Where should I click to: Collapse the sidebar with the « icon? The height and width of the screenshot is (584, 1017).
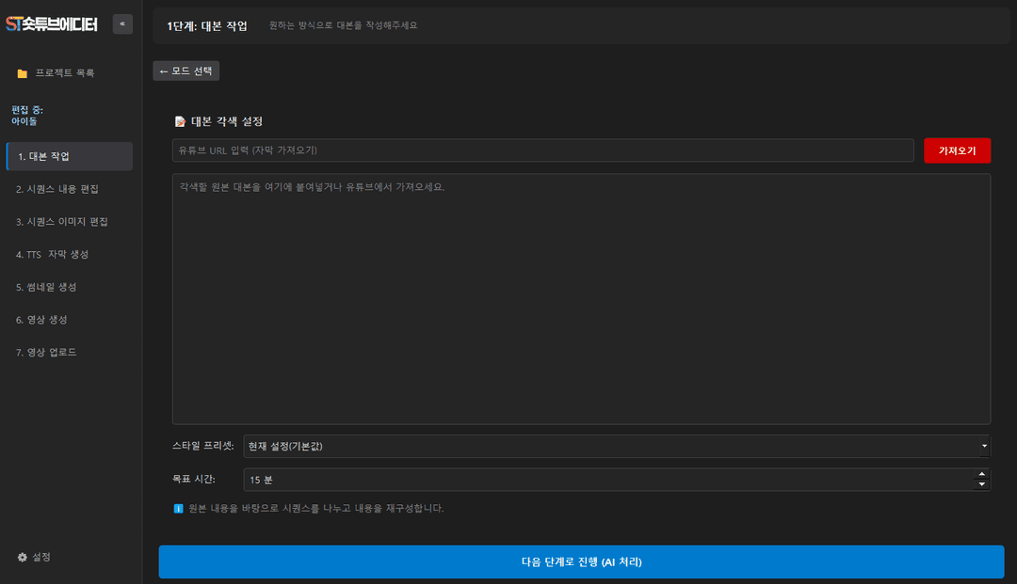pyautogui.click(x=122, y=24)
